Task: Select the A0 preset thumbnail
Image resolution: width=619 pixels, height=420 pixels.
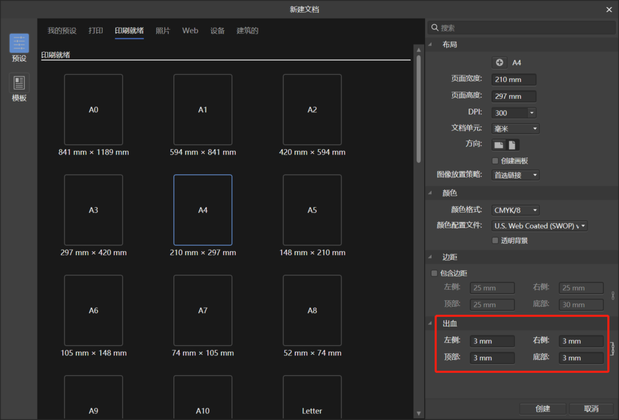Action: point(94,110)
